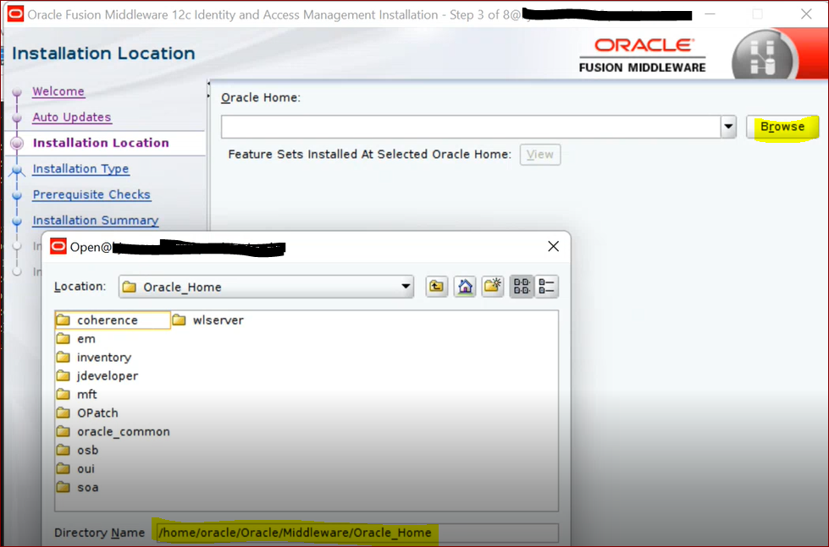The width and height of the screenshot is (829, 547).
Task: Close the Open dialog
Action: point(554,247)
